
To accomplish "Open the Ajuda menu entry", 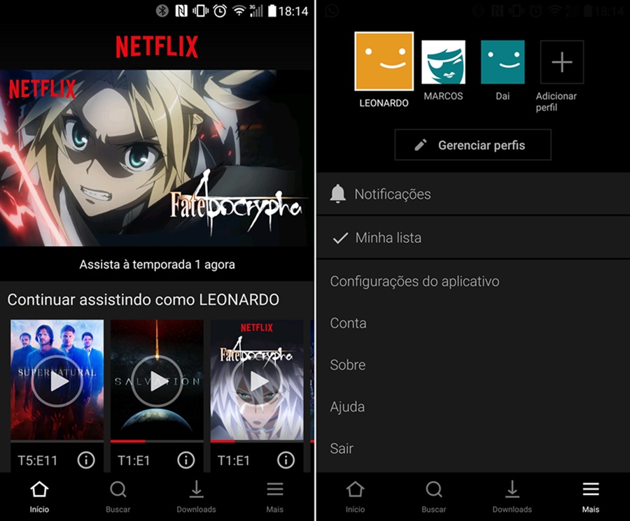I will point(347,407).
